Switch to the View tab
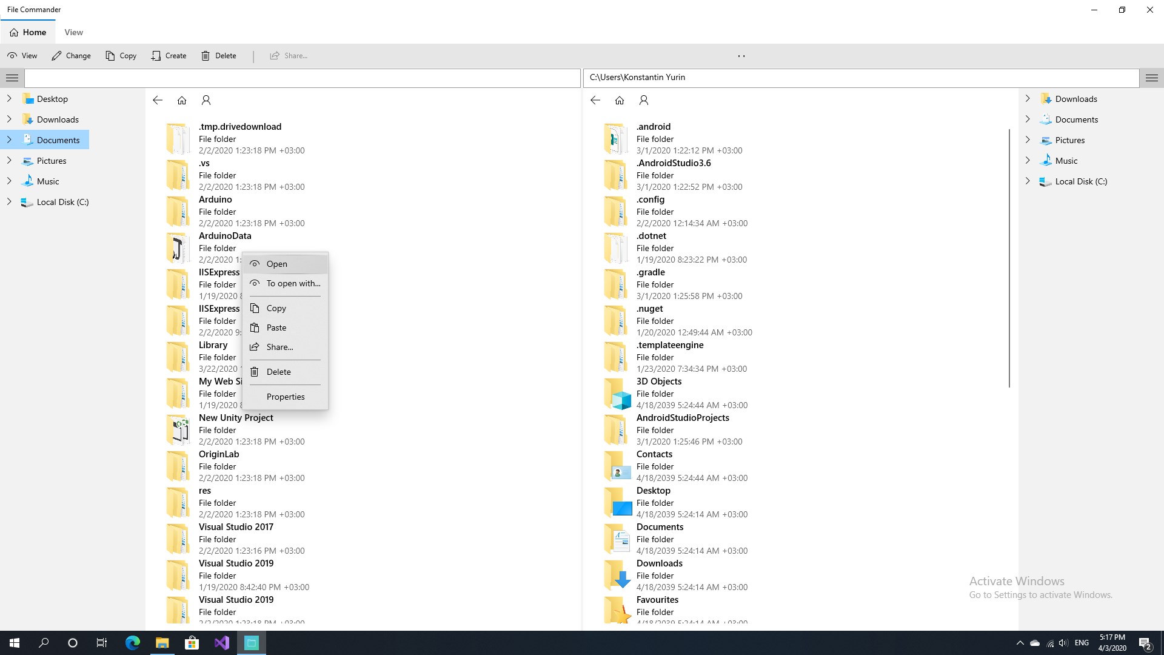 (x=73, y=32)
